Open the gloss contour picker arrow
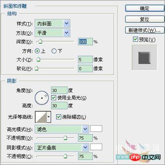Screen dimensions: 165x165 49,117
